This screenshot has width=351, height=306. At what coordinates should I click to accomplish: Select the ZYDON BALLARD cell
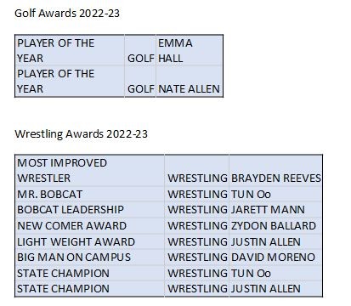point(275,225)
